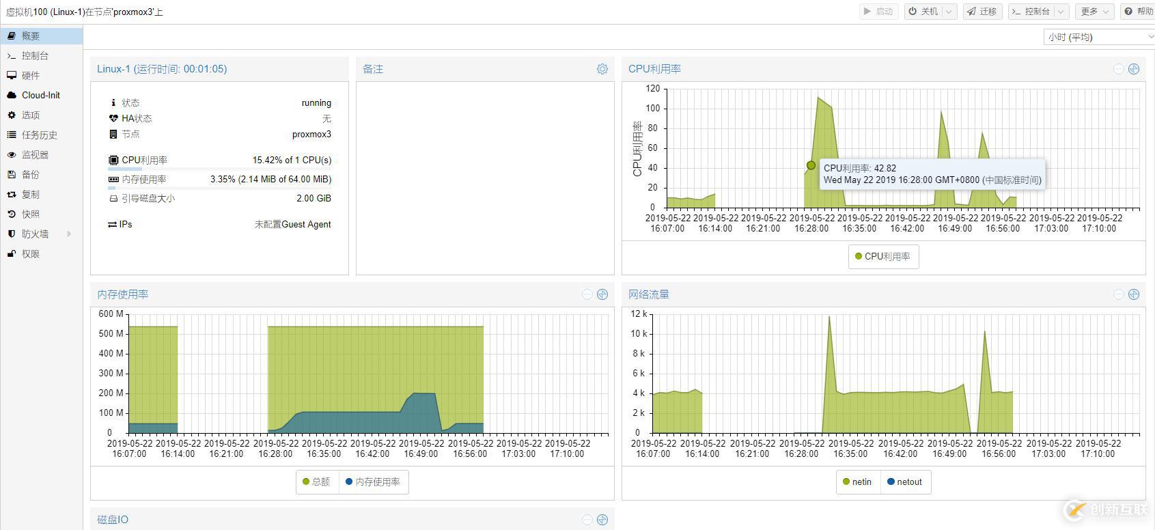The height and width of the screenshot is (530, 1155).
Task: Open the 更多 more dropdown
Action: [1094, 12]
